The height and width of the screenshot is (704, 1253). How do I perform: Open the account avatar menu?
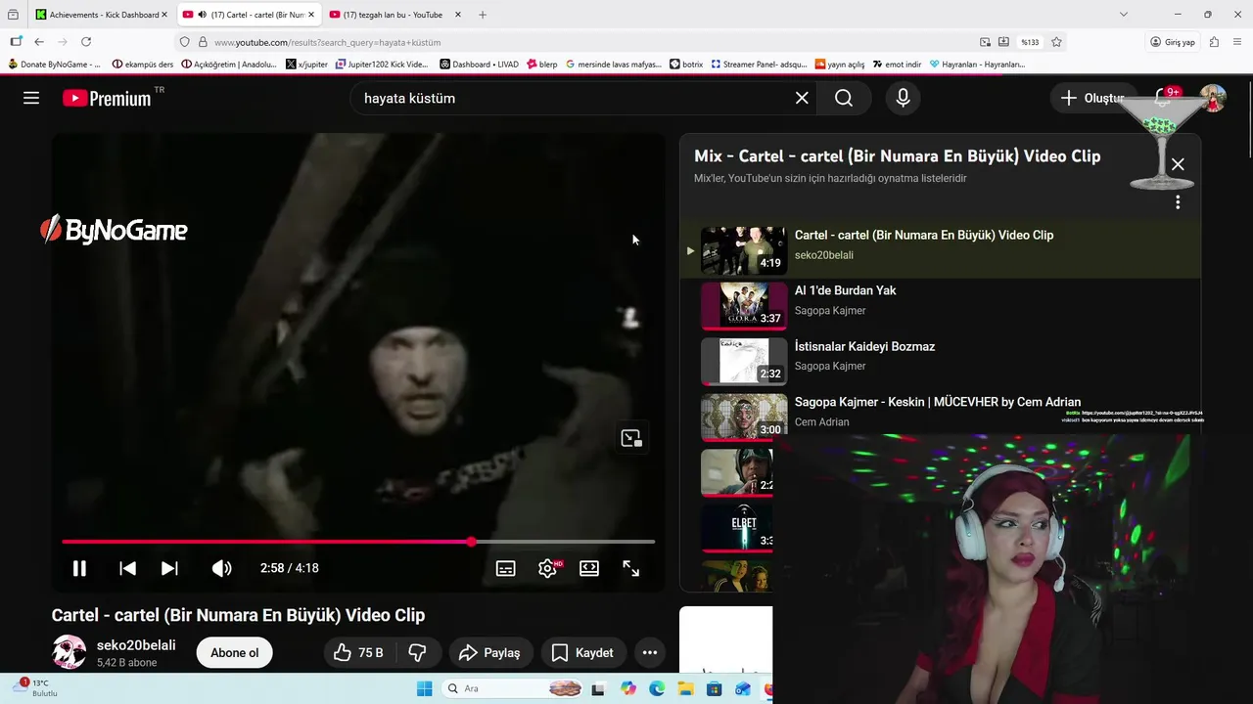point(1213,98)
